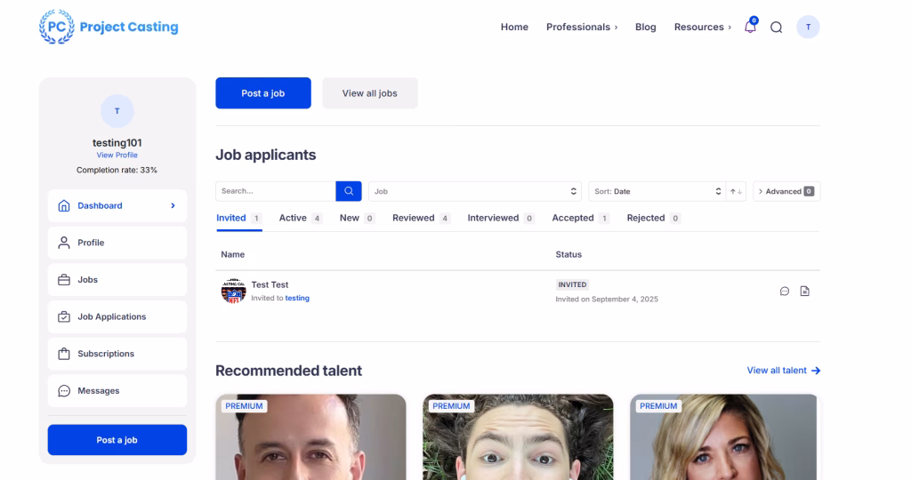Open first premium talent card, dark-haired man
Screen dimensions: 911x480
click(310, 437)
